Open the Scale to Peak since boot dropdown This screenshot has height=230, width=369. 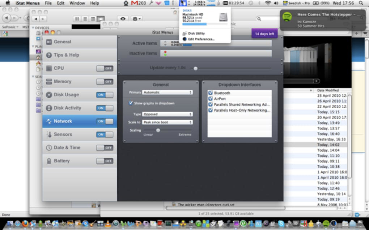pyautogui.click(x=167, y=122)
